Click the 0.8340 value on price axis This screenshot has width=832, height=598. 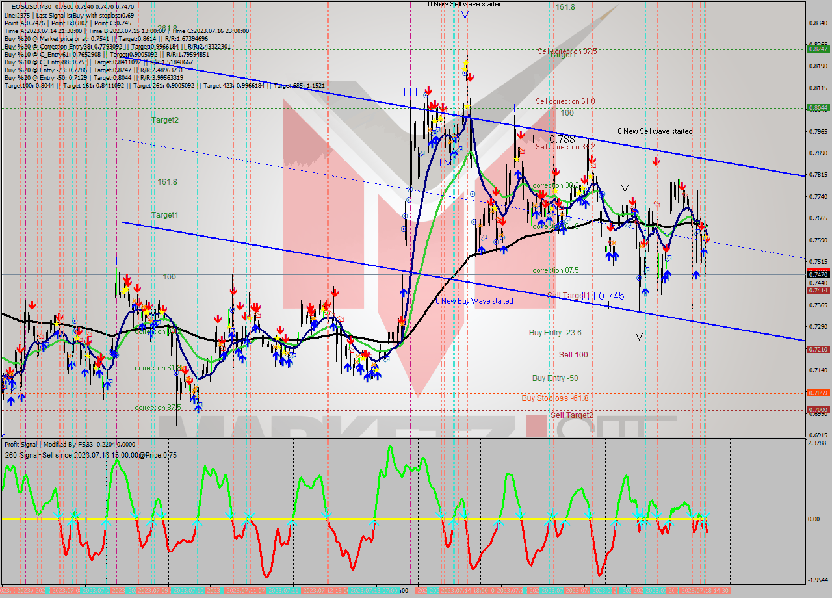[817, 23]
